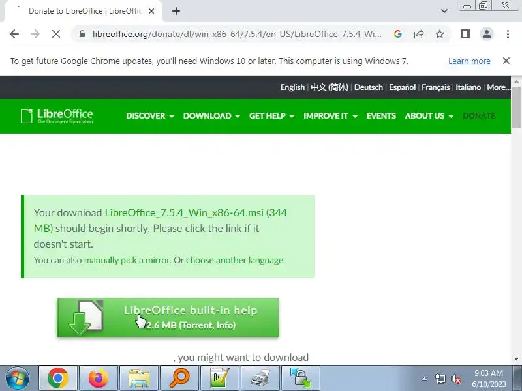Expand the DISCOVER menu
Screen dimensions: 522x391
[150, 116]
